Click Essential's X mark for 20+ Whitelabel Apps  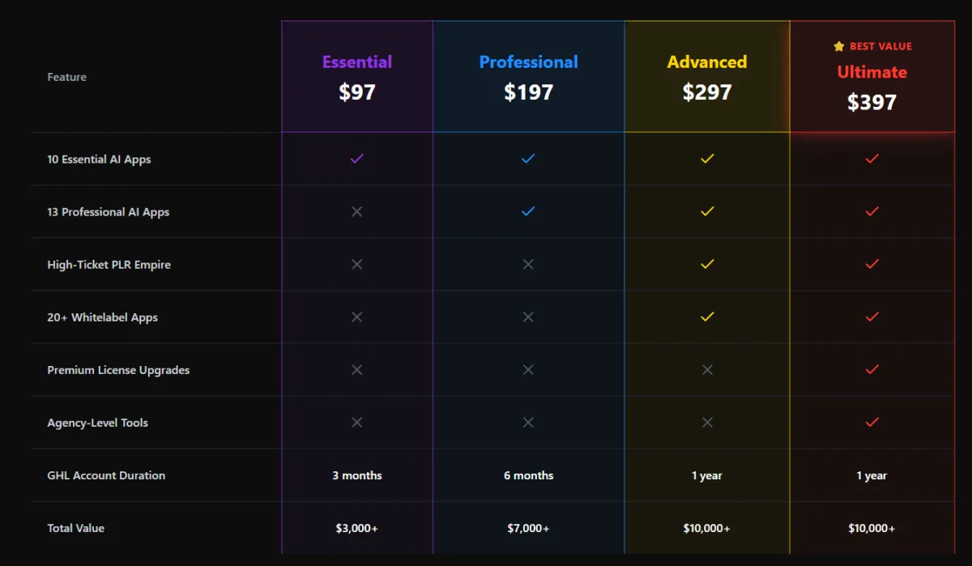click(x=357, y=317)
